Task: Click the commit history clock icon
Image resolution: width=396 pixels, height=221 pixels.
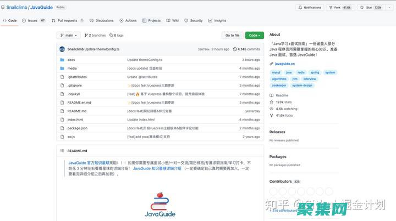Action: [235, 49]
